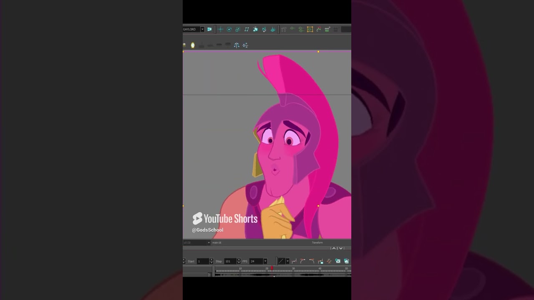Click the align distribute arrows icon
This screenshot has height=300, width=534.
tap(245, 45)
